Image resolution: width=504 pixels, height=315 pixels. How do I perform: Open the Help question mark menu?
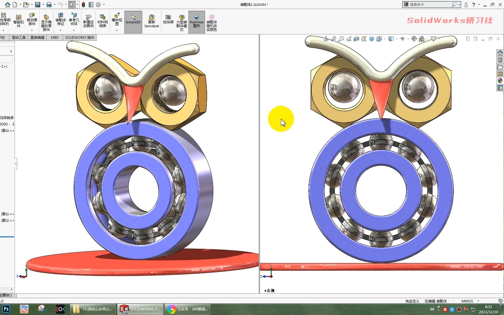pyautogui.click(x=474, y=5)
